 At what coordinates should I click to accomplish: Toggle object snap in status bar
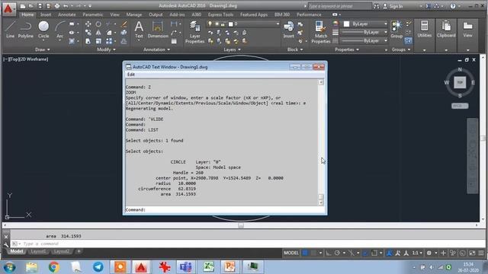click(374, 253)
